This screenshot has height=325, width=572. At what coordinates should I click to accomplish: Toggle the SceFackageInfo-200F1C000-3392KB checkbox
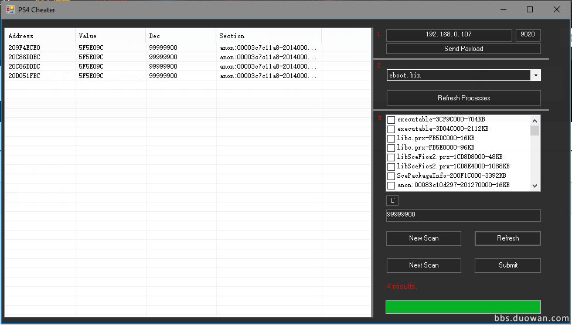click(x=391, y=176)
